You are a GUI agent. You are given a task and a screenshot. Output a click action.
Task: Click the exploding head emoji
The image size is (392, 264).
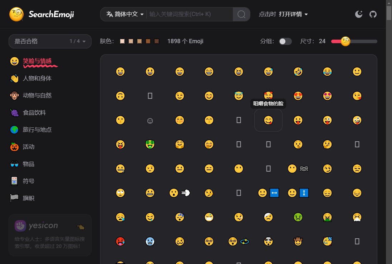point(268,241)
